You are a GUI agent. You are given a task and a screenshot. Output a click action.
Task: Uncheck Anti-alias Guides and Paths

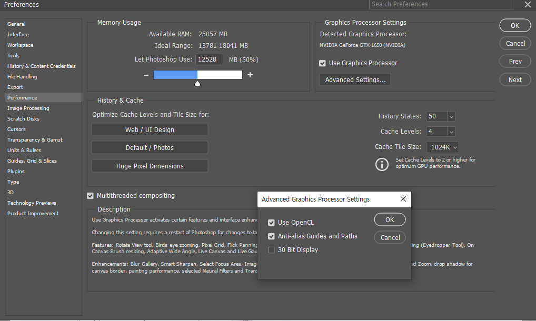271,236
